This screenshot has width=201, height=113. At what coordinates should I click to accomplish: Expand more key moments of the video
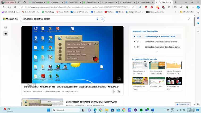(157, 51)
